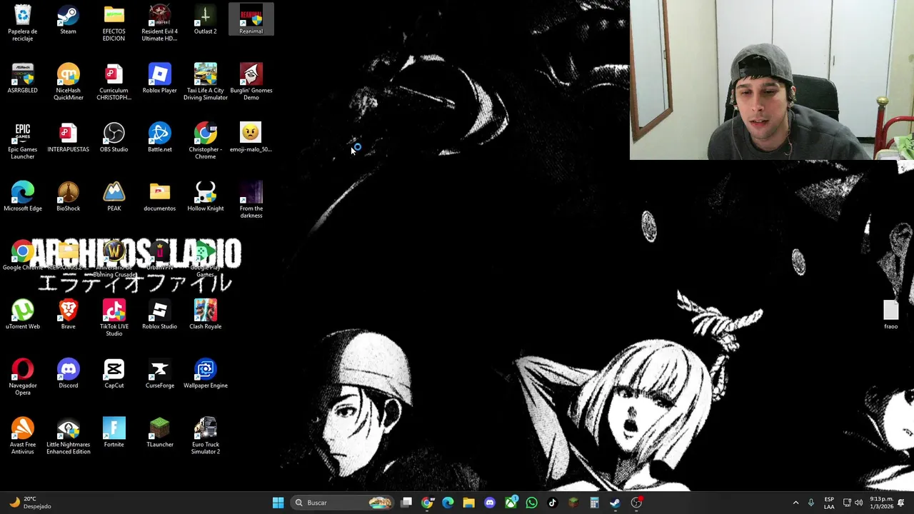Select NiceHash QuickMiner icon
Image resolution: width=914 pixels, height=514 pixels.
[x=68, y=82]
